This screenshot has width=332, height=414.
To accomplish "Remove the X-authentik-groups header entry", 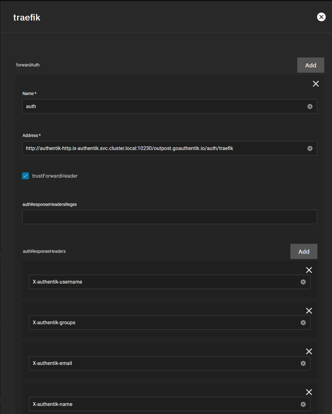I will click(309, 311).
